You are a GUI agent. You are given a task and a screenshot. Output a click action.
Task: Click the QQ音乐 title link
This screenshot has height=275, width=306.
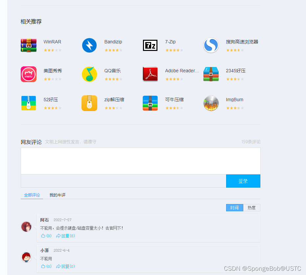(x=113, y=71)
